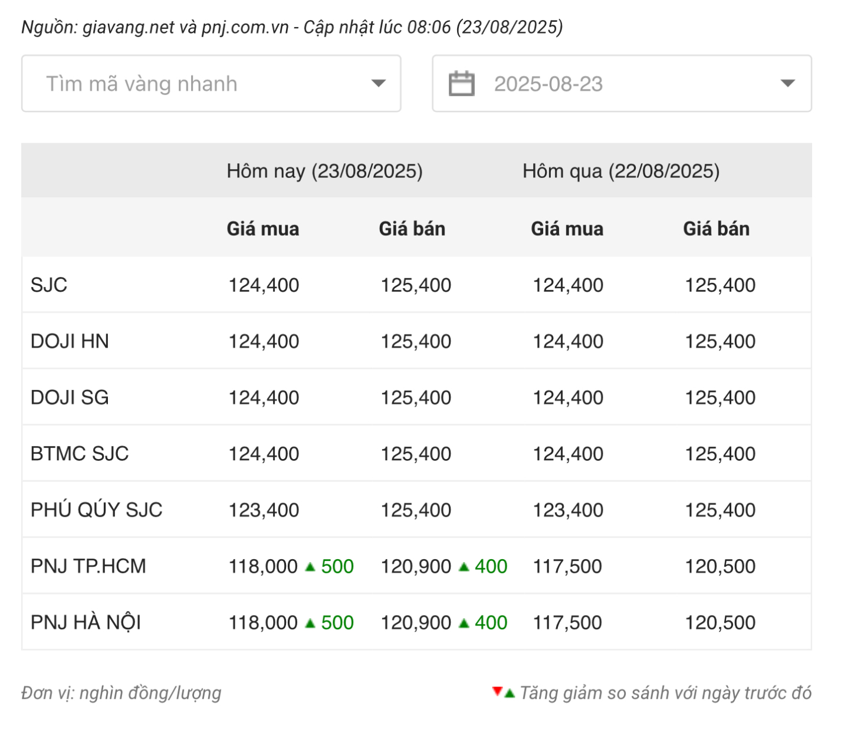Image resolution: width=841 pixels, height=733 pixels.
Task: Click the BTMC SJC row name
Action: (80, 454)
